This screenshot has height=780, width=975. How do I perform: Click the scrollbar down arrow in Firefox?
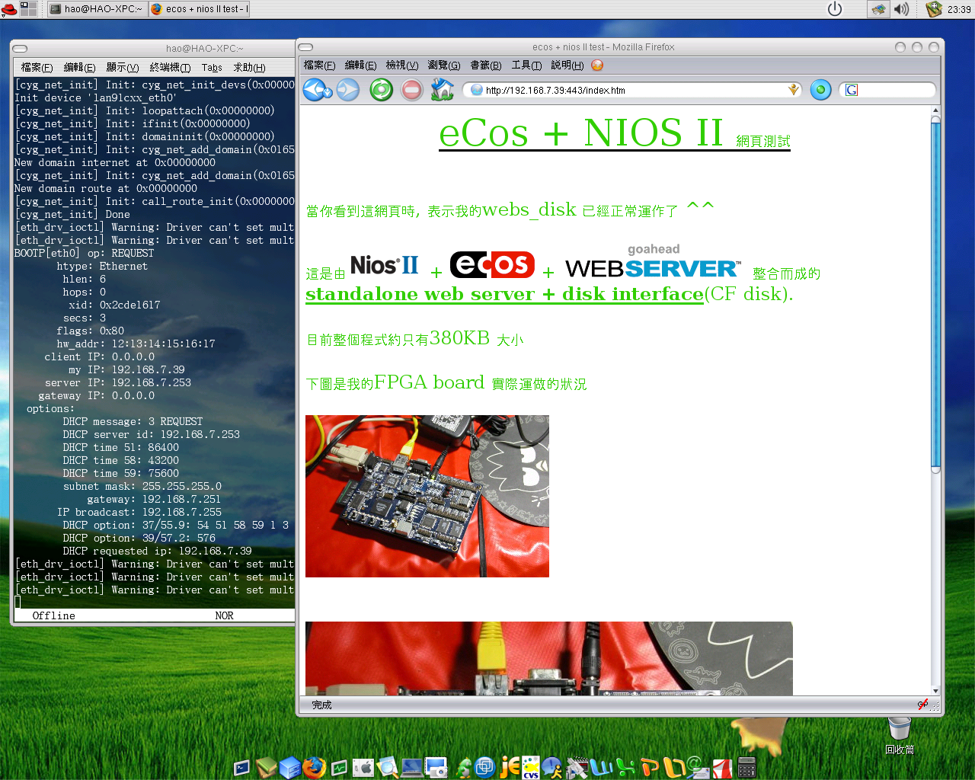pos(935,690)
